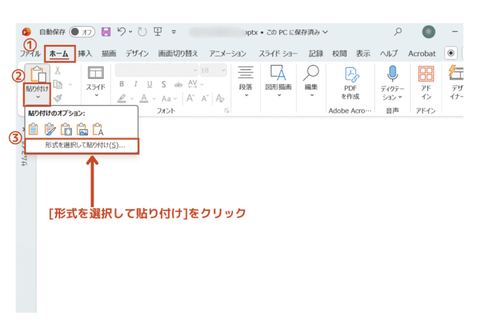Open the 段落 paragraph group
The image size is (479, 327).
[246, 82]
